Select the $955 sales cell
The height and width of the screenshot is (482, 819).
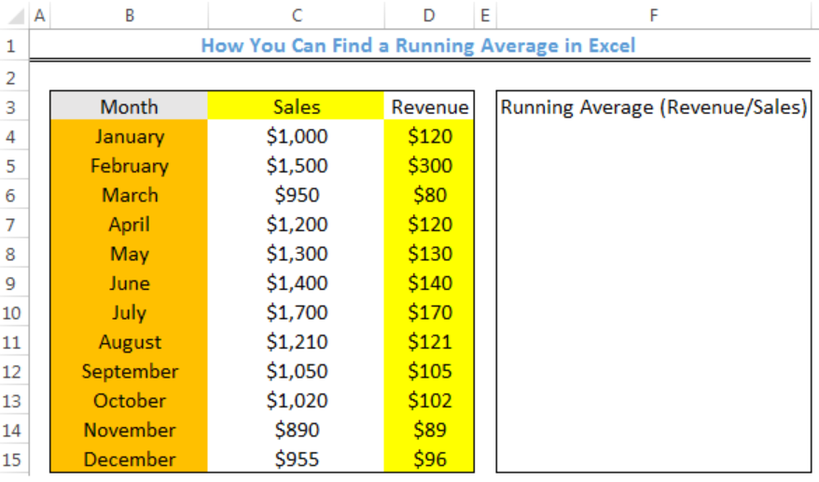pyautogui.click(x=296, y=460)
